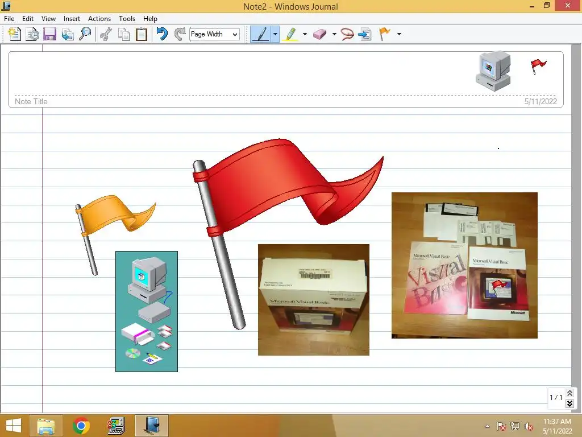Redo the last undone action

click(x=180, y=34)
